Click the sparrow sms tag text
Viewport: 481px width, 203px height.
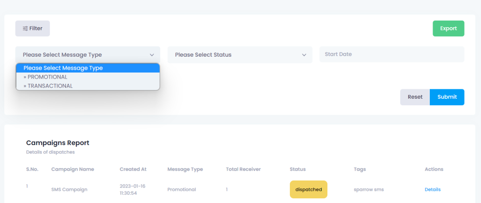coord(369,189)
